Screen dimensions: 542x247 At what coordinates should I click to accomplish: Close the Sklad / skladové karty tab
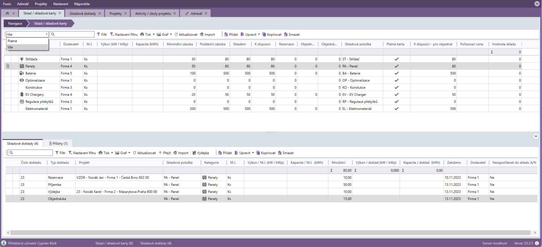(60, 13)
